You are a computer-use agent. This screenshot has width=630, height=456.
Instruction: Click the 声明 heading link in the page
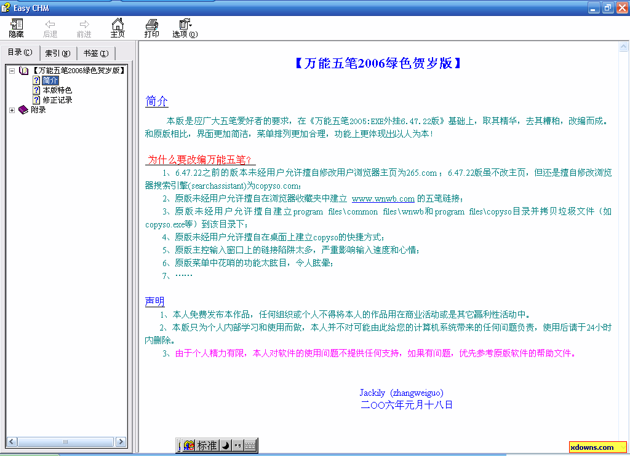click(x=154, y=301)
